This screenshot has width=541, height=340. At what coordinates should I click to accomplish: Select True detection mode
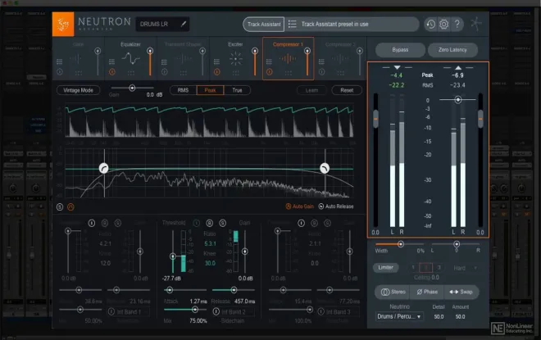[237, 90]
